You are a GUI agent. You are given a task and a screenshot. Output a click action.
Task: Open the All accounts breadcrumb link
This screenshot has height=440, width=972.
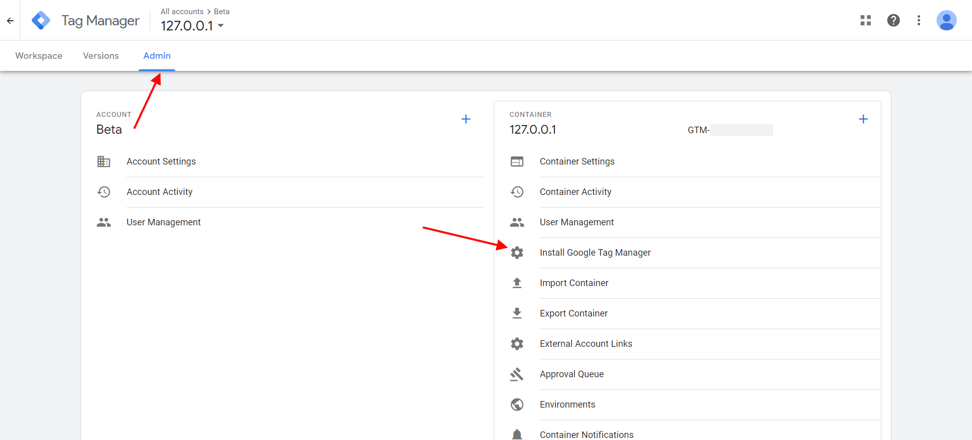[182, 12]
